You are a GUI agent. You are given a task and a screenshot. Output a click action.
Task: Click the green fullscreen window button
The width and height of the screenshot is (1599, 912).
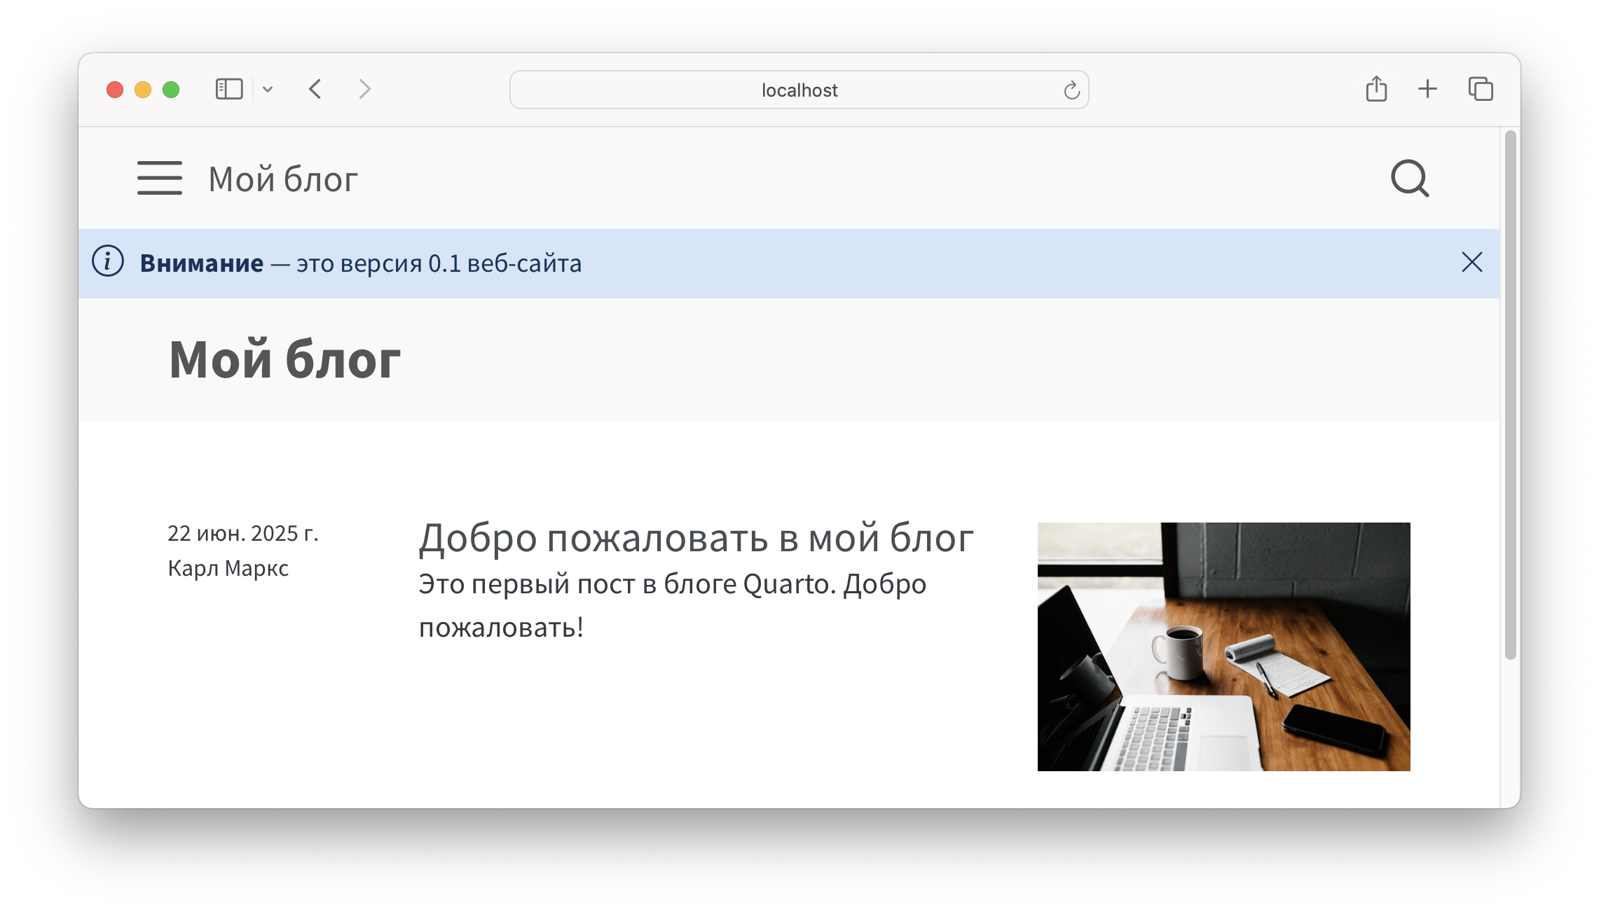[x=171, y=90]
